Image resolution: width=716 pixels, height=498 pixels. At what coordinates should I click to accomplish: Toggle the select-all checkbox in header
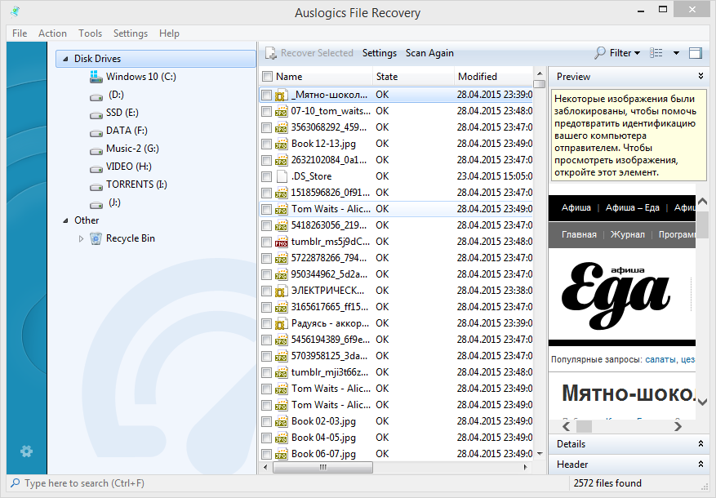pos(266,77)
